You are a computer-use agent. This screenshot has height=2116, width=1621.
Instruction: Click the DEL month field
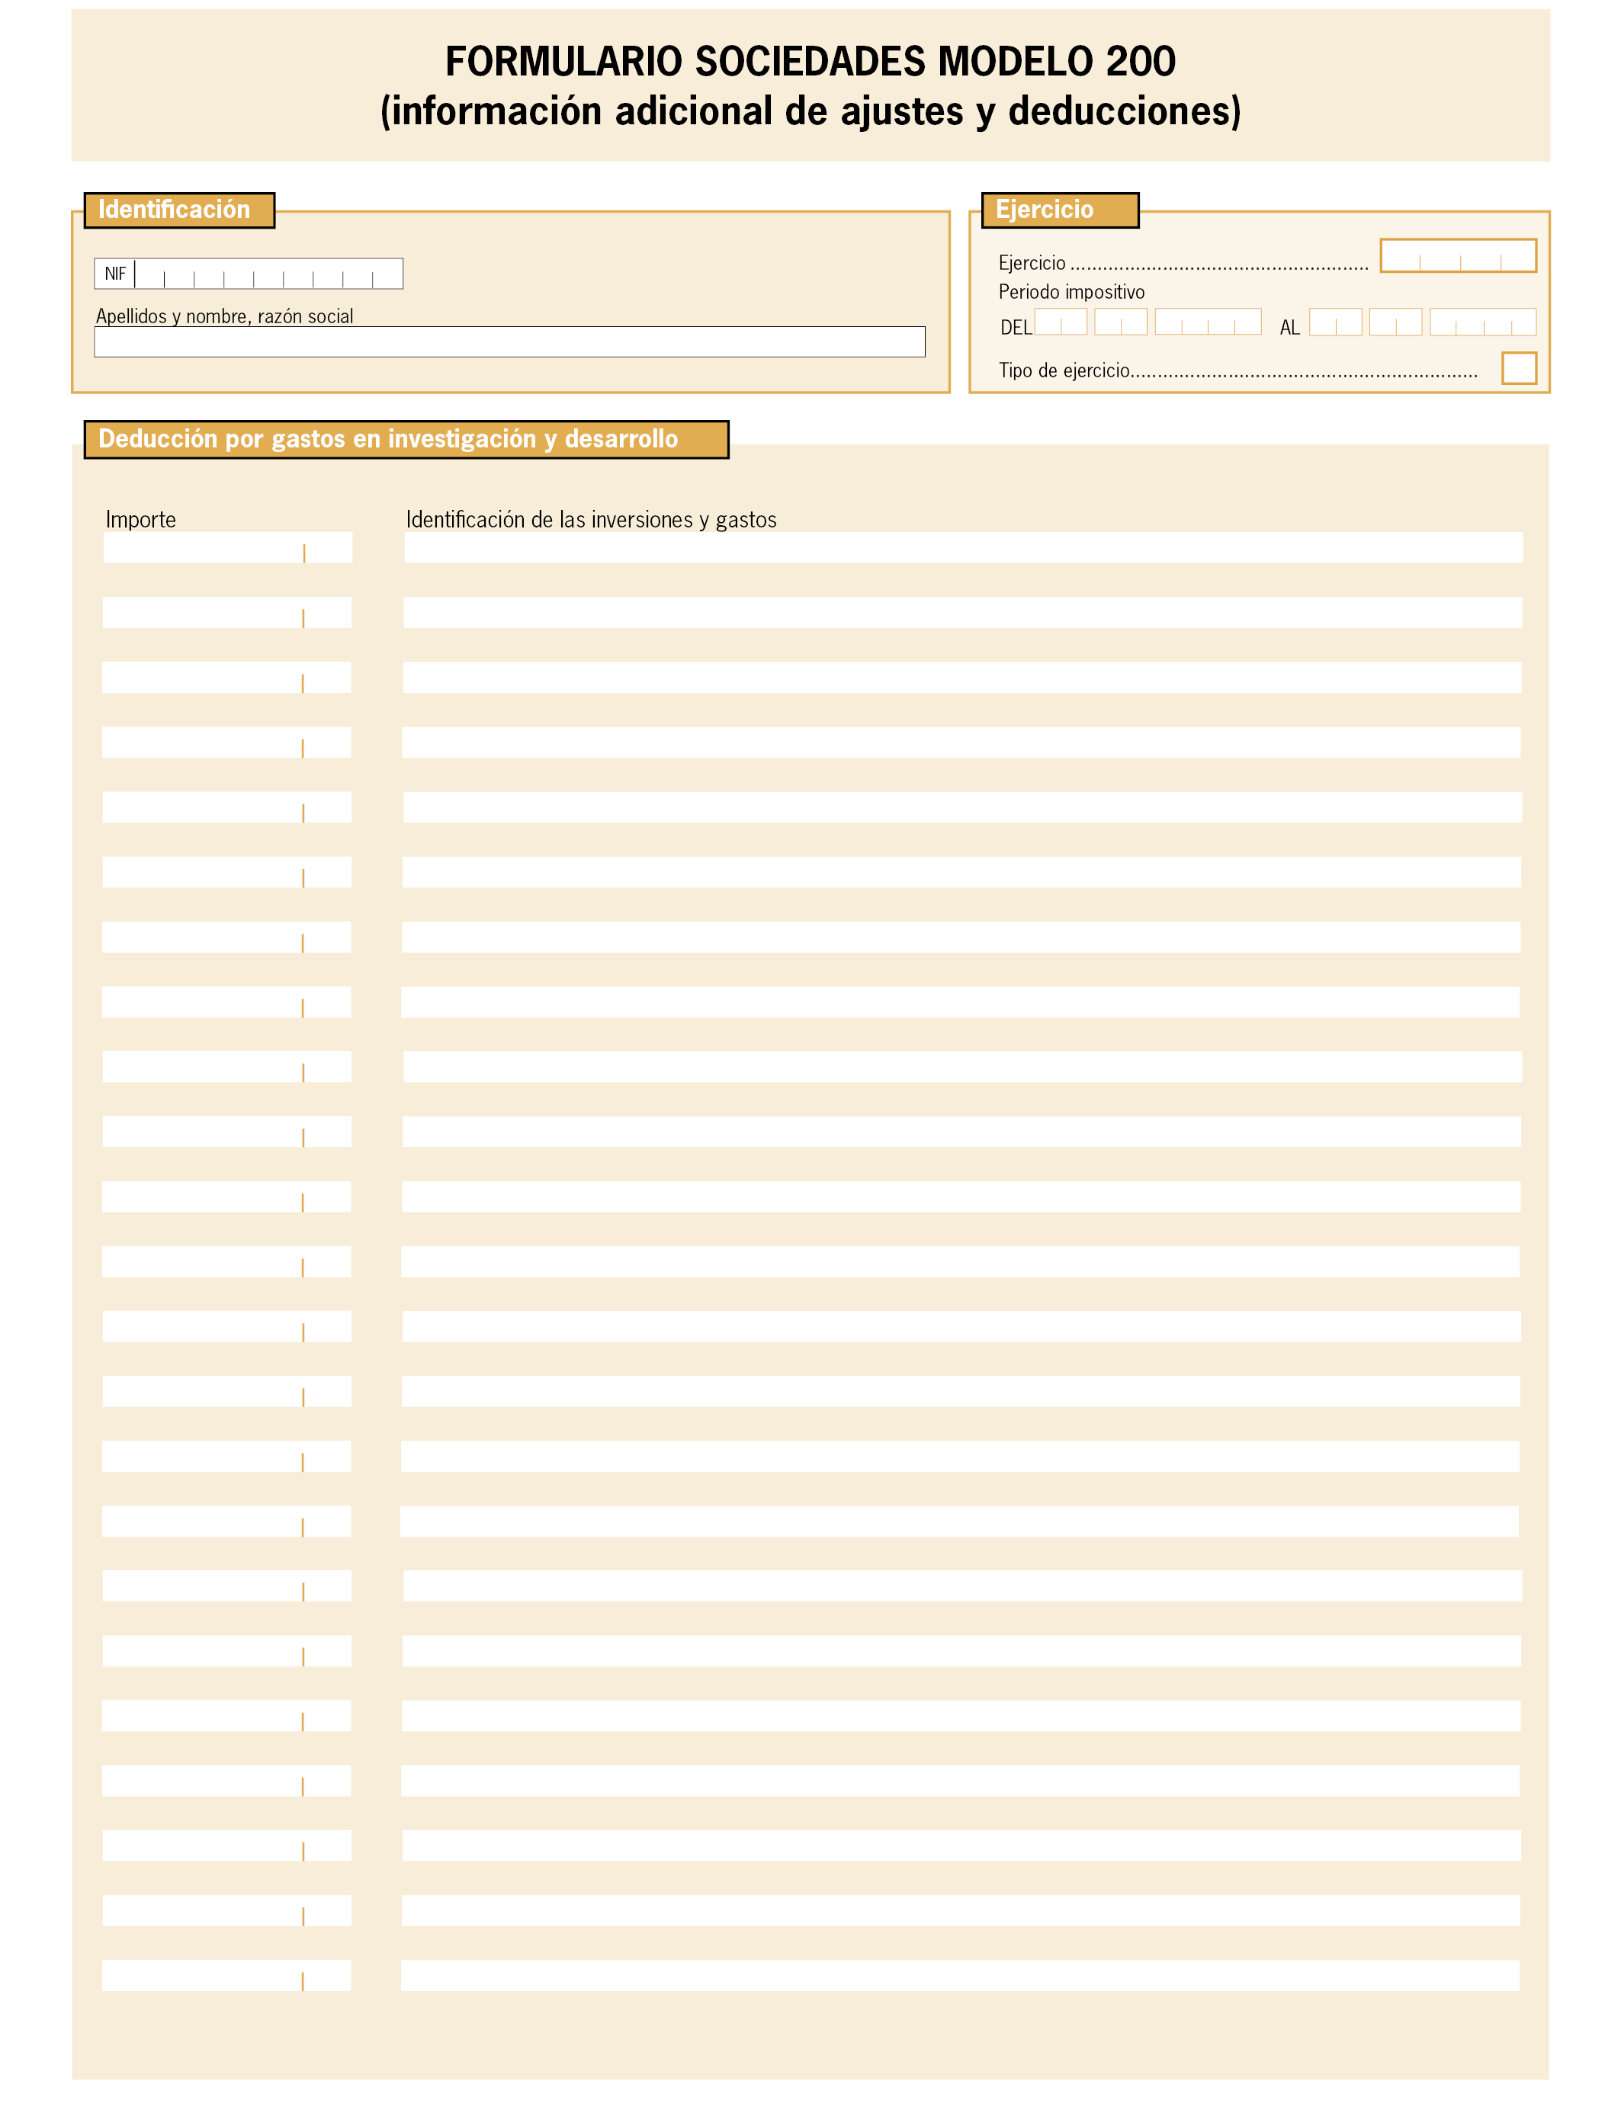point(1120,321)
